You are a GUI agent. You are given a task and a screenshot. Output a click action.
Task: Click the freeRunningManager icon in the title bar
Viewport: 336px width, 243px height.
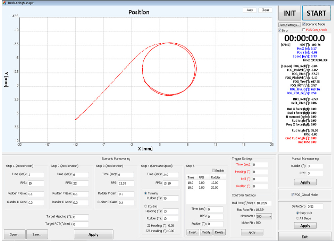[x=4, y=3]
